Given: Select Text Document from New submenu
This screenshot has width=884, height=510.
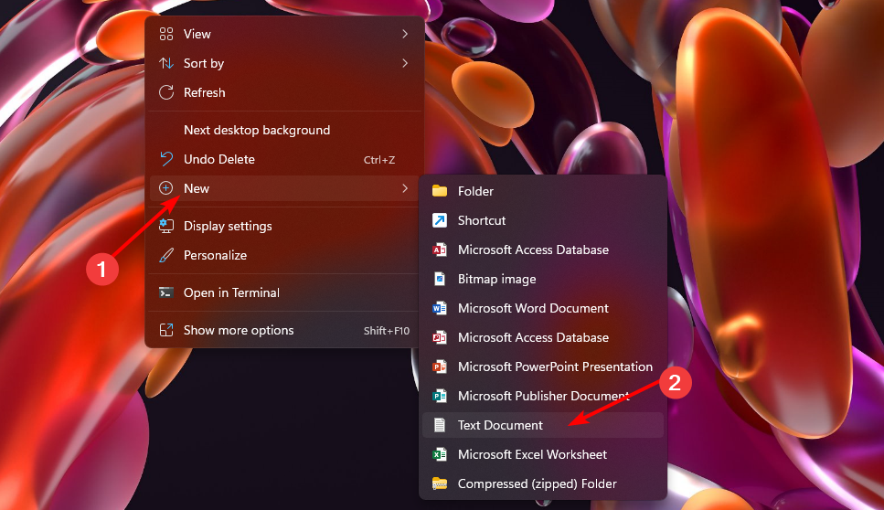Looking at the screenshot, I should coord(542,425).
